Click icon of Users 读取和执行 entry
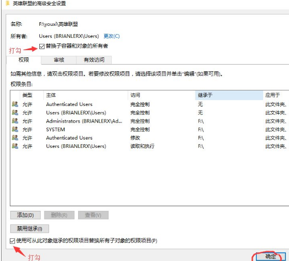 (15, 146)
